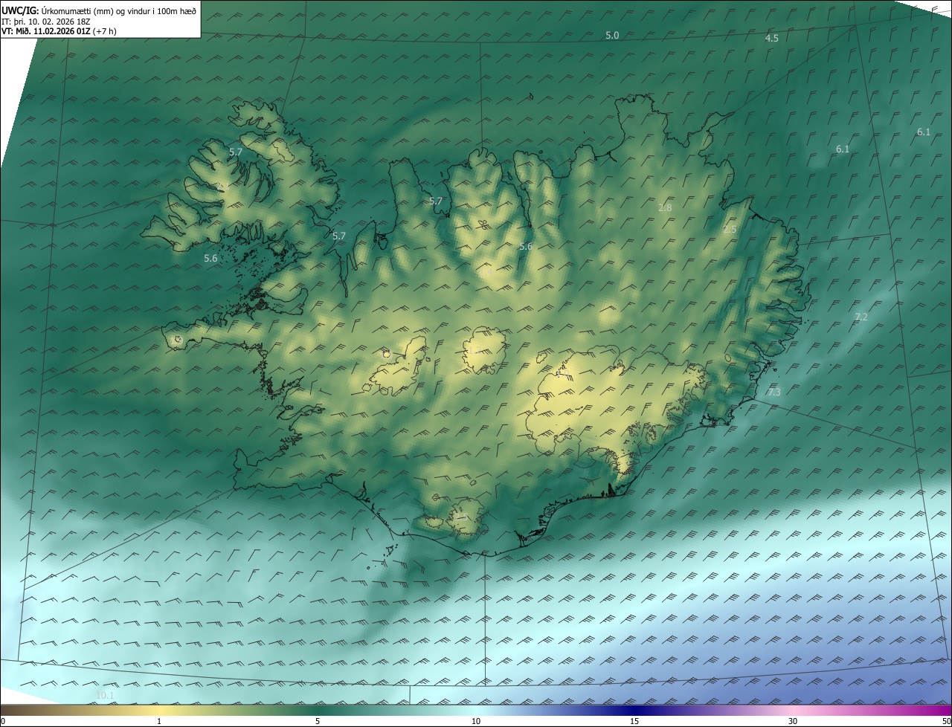Screen dimensions: 952x727
Task: Click the 7.2 value label off the east coast
Action: [x=861, y=317]
